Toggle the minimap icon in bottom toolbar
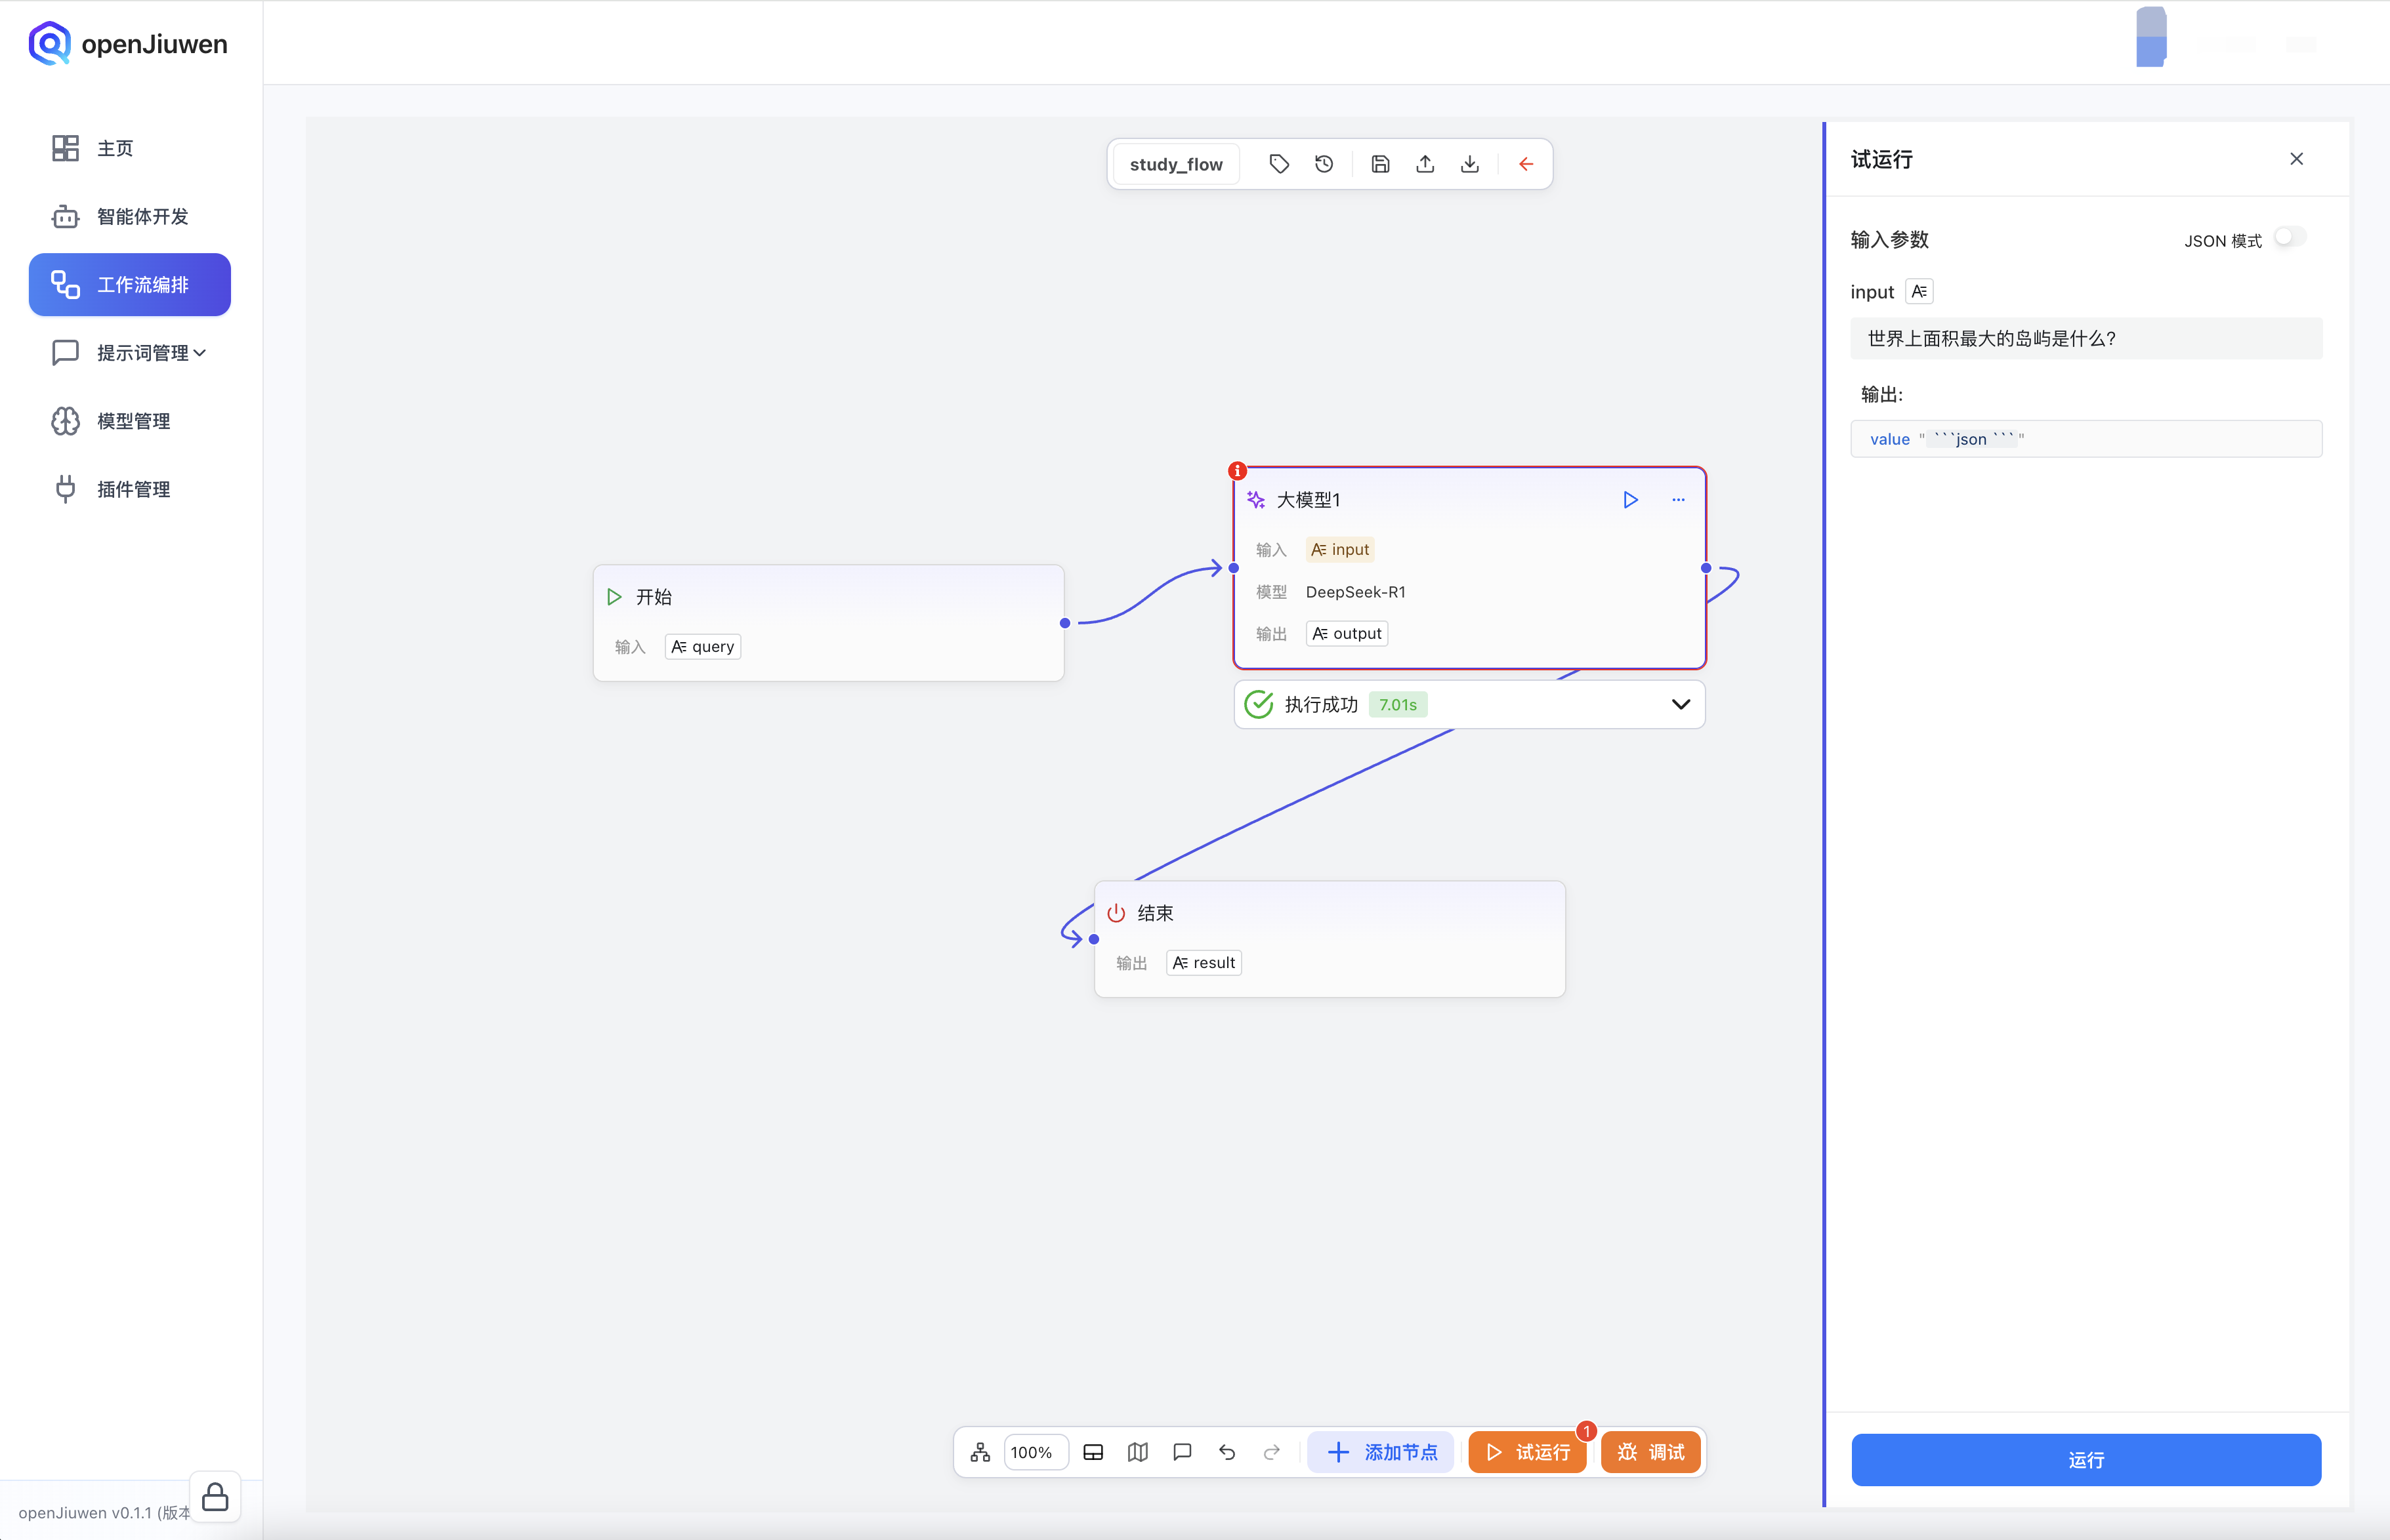Screen dimensions: 2390x1540 click(1137, 1452)
